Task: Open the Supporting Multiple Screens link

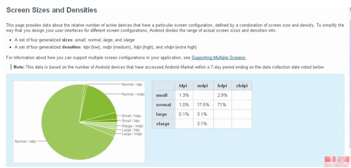Action: [218, 58]
